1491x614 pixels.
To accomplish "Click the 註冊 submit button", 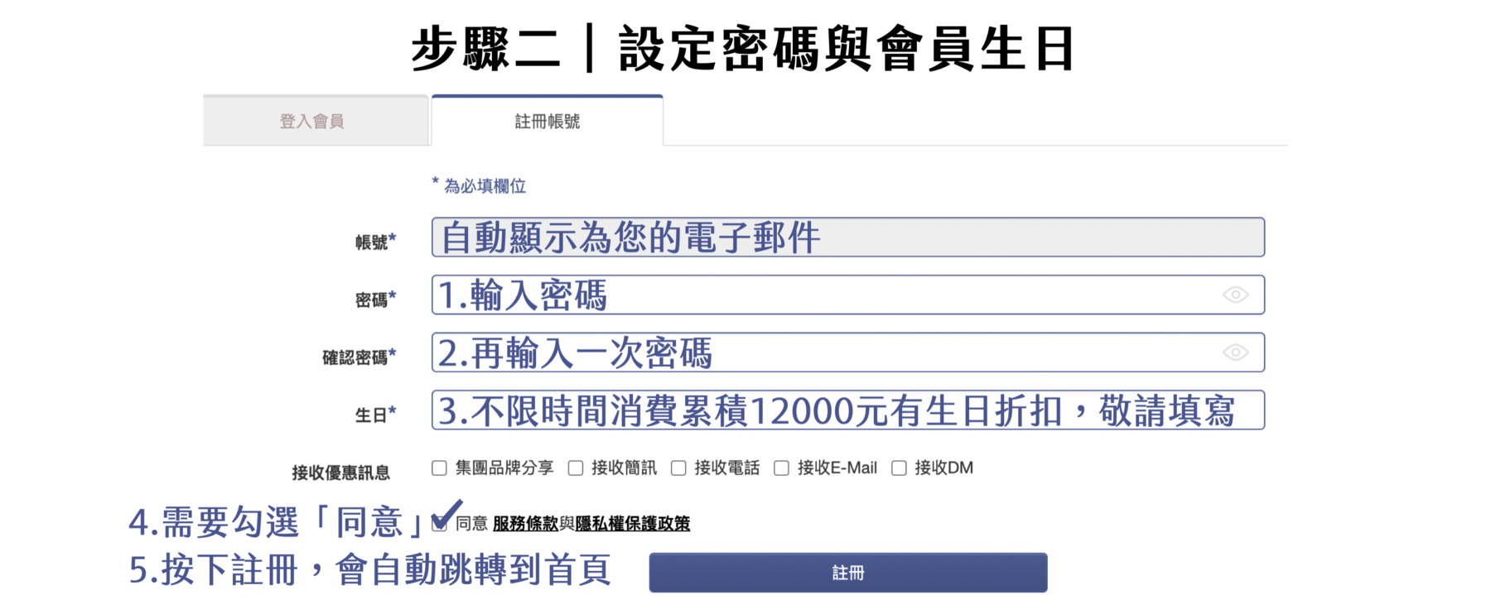I will (848, 573).
